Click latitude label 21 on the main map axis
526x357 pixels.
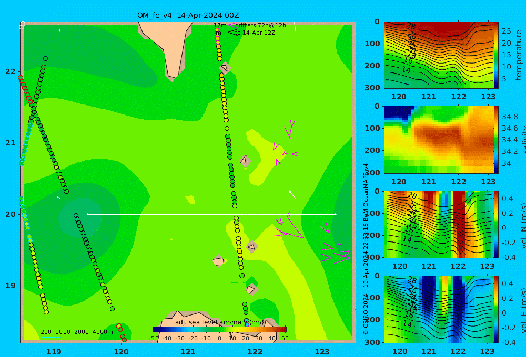click(x=11, y=143)
